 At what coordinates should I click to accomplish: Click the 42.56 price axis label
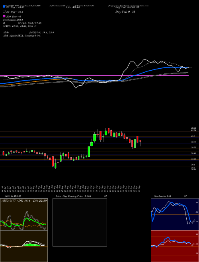[193, 142]
